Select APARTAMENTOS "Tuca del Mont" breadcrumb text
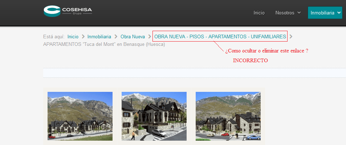This screenshot has height=145, width=346. [x=104, y=44]
